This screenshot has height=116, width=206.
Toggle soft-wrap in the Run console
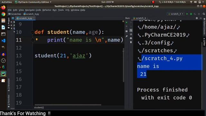pos(131,30)
